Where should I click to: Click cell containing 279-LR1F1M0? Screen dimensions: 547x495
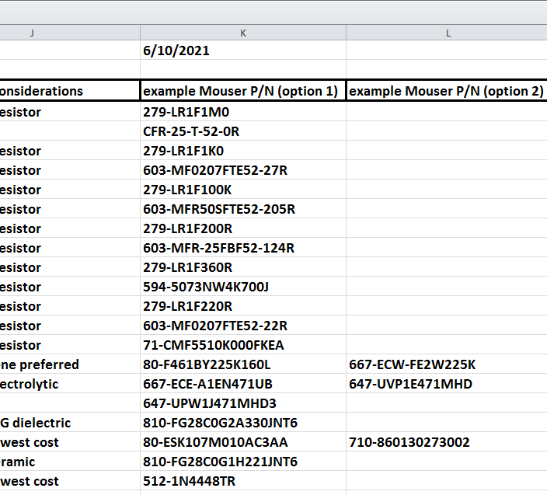(243, 112)
